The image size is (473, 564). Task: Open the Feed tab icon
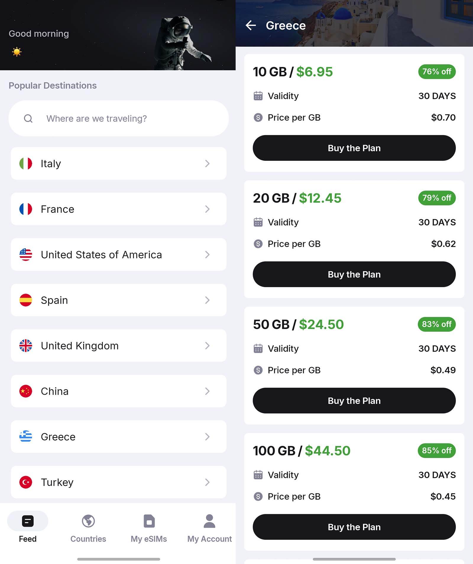pos(28,521)
